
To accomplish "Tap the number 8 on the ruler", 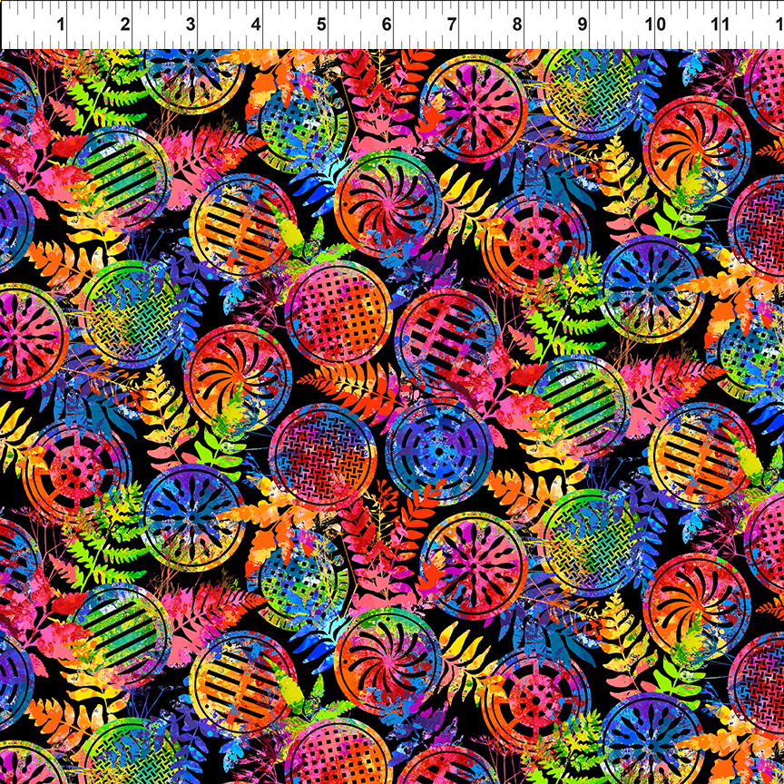I will [517, 24].
